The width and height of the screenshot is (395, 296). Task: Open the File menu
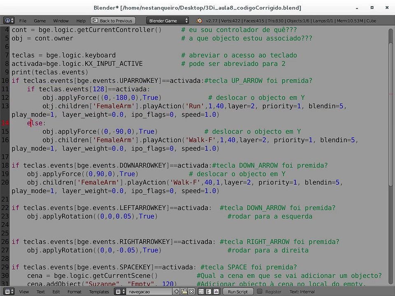(23, 21)
